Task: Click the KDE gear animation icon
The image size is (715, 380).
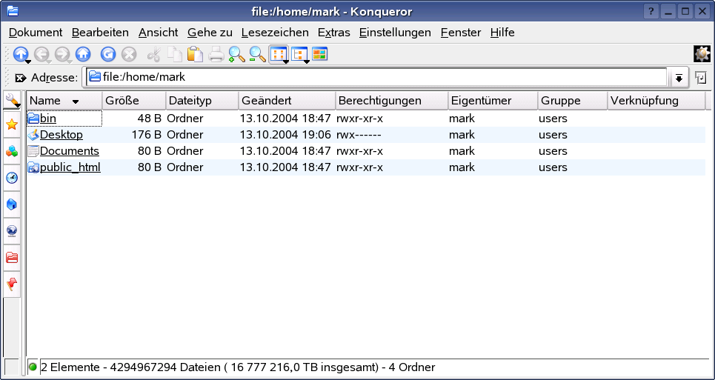Action: pyautogui.click(x=702, y=54)
